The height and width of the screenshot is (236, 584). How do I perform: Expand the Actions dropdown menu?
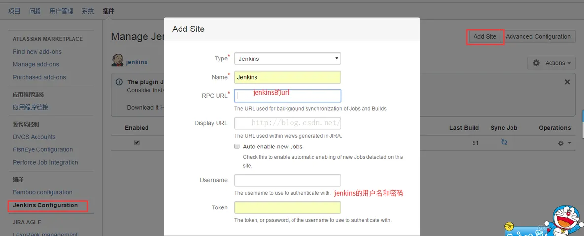[x=551, y=63]
